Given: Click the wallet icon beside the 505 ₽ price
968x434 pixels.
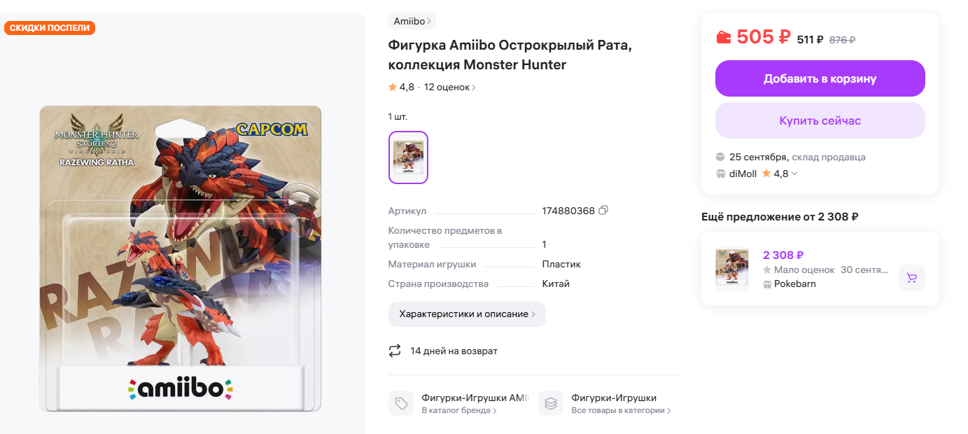Looking at the screenshot, I should click(723, 38).
